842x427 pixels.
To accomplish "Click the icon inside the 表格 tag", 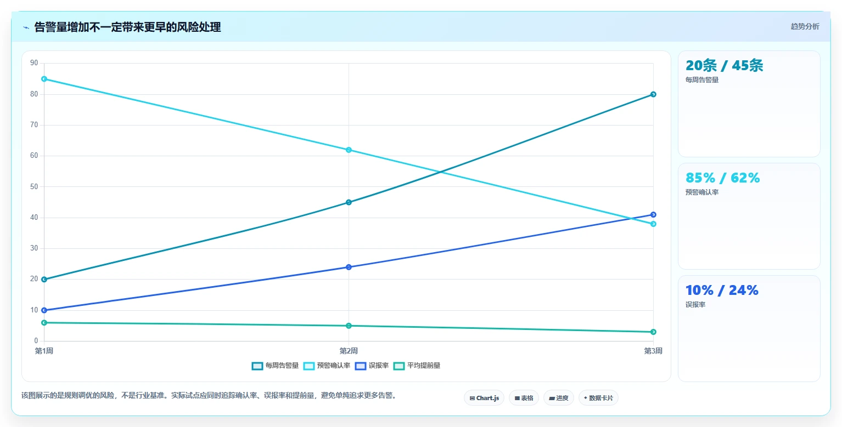I will click(x=517, y=398).
